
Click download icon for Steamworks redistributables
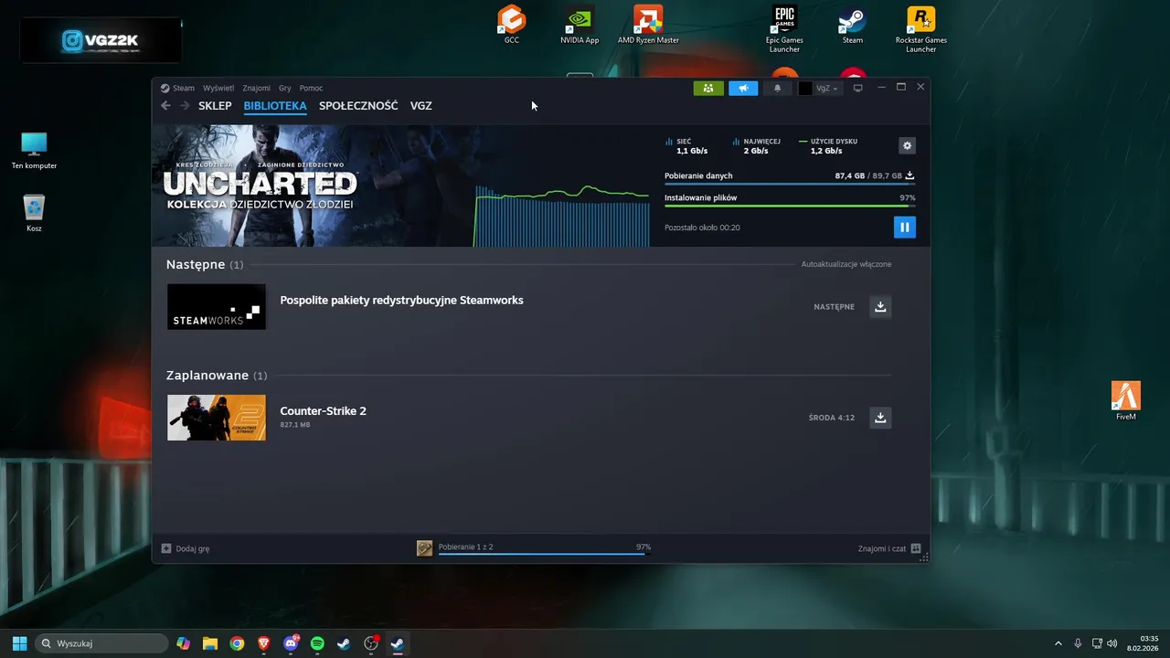pos(880,307)
